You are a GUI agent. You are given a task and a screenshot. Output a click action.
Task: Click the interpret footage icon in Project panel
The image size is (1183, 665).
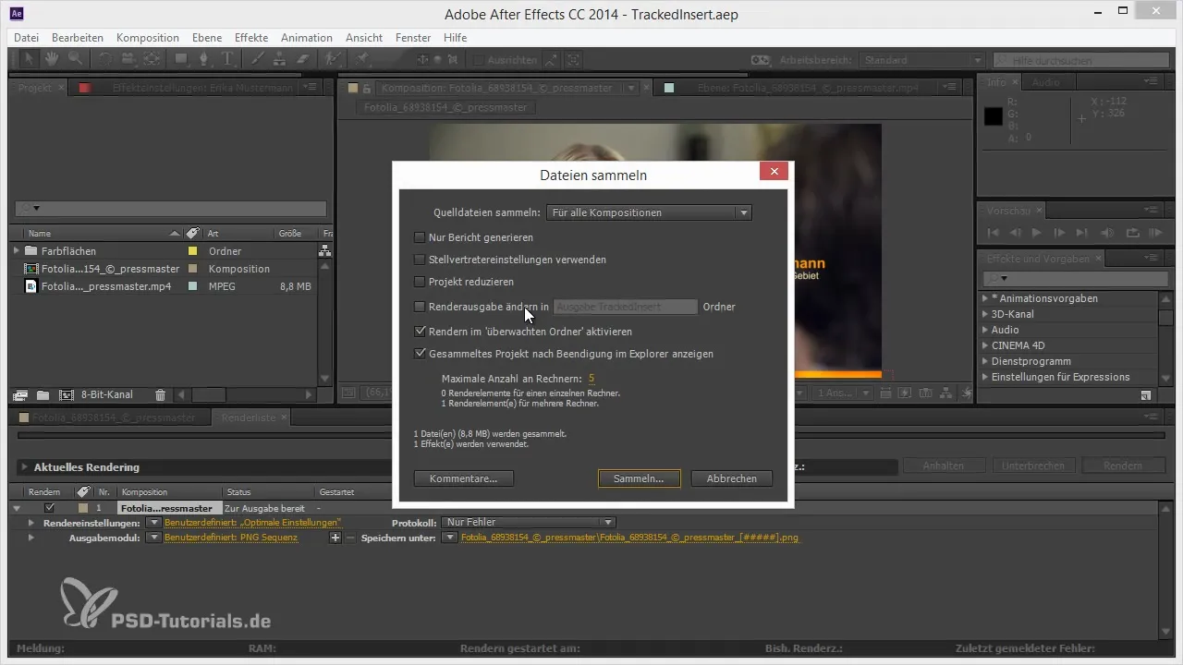(x=20, y=394)
